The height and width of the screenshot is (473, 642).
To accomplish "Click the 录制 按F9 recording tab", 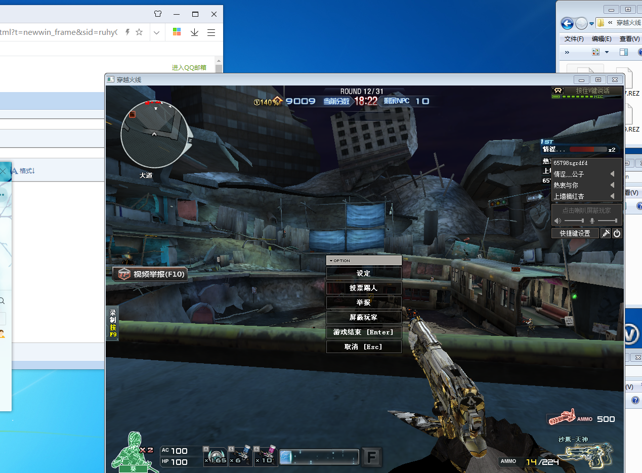I will (x=112, y=323).
